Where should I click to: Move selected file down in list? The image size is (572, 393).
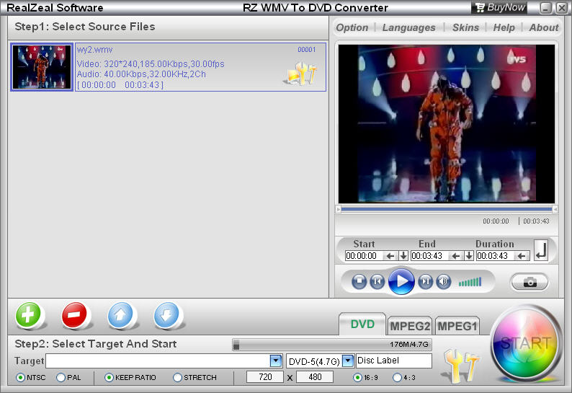[166, 315]
